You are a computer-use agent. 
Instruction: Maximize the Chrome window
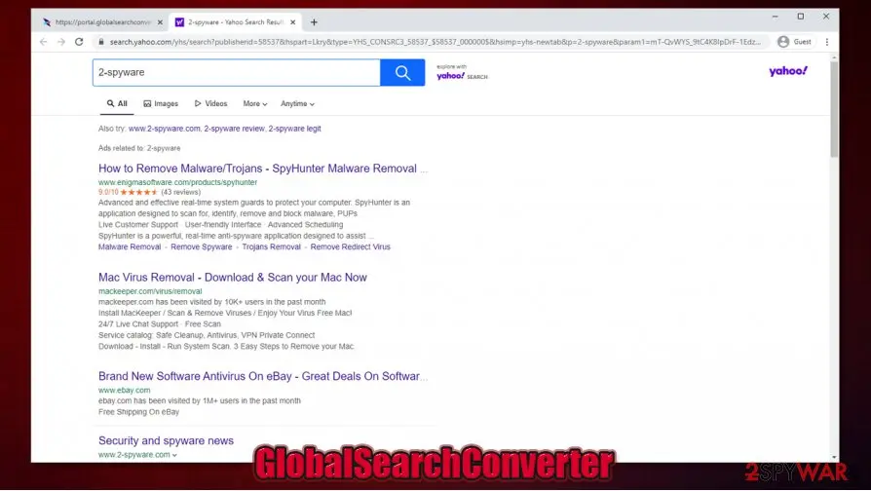click(801, 17)
